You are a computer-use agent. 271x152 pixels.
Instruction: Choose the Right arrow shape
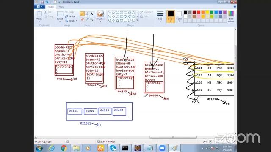tap(125, 16)
